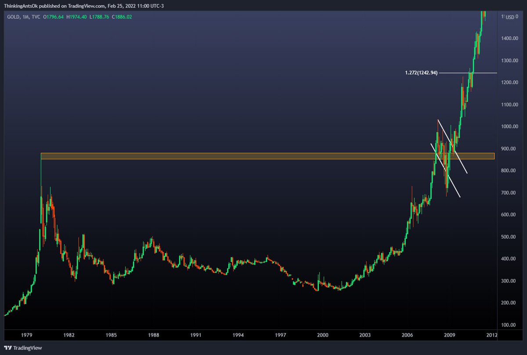The height and width of the screenshot is (355, 527).
Task: Click the 1988 year on time axis
Action: [x=153, y=335]
